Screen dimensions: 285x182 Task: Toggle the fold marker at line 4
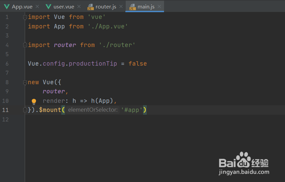tap(25, 45)
